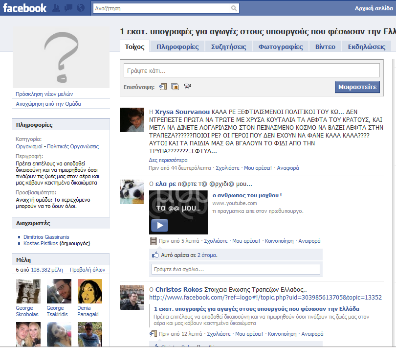Open creator Kostas Pistikos profile
This screenshot has width=396, height=348.
[x=41, y=243]
